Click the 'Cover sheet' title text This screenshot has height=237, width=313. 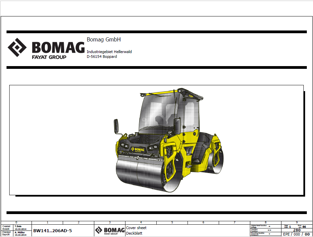136,228
